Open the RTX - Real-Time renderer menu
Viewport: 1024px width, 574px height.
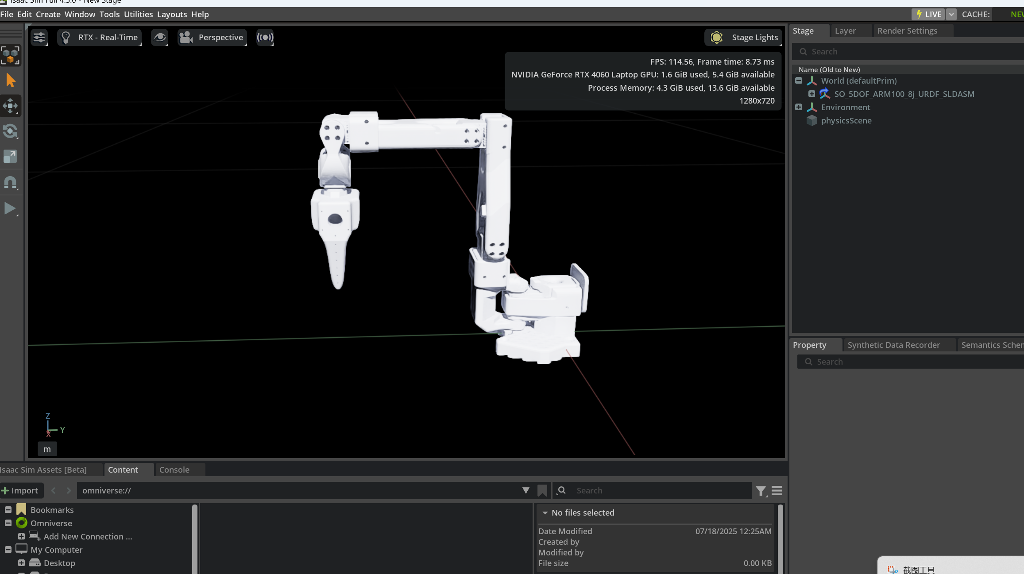click(x=100, y=38)
